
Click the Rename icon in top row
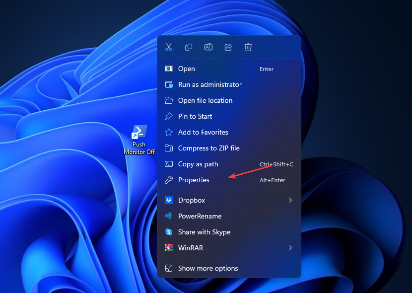(x=208, y=47)
